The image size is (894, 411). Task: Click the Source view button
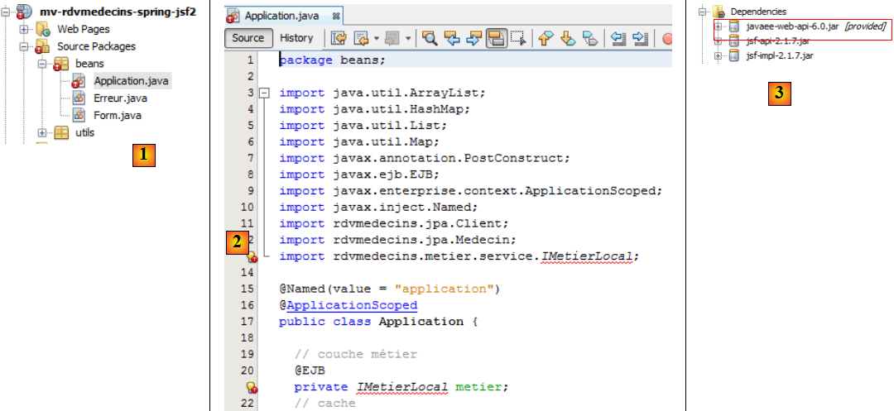(x=248, y=38)
